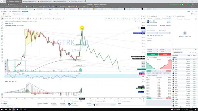This screenshot has height=111, width=198.
Task: Toggle hide-drawings eye icon in left sidebar
Action: [2, 58]
